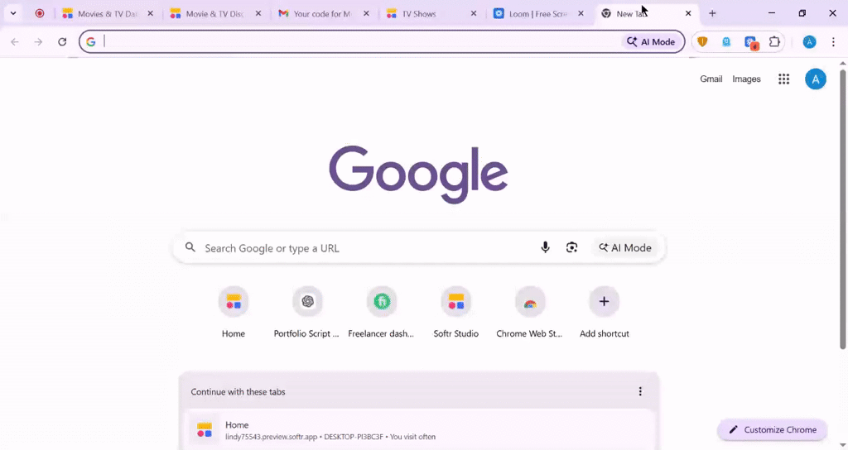
Task: Click Add shortcut plus tile
Action: pyautogui.click(x=604, y=312)
